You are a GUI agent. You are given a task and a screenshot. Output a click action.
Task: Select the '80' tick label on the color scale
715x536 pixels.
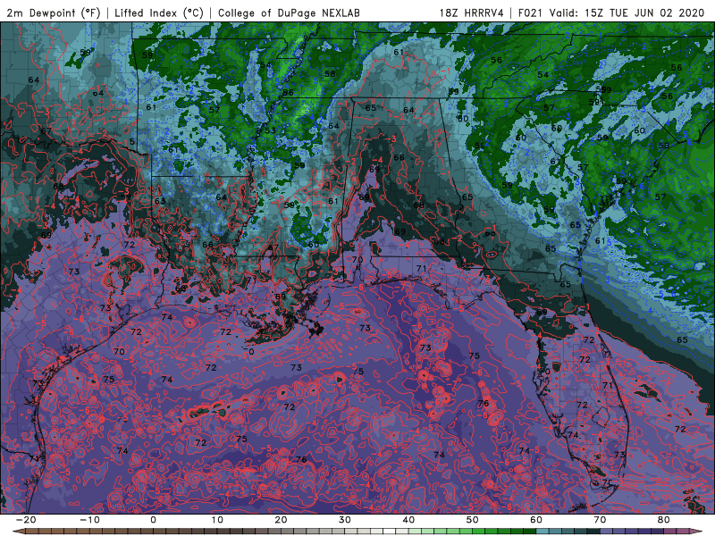[x=664, y=520]
